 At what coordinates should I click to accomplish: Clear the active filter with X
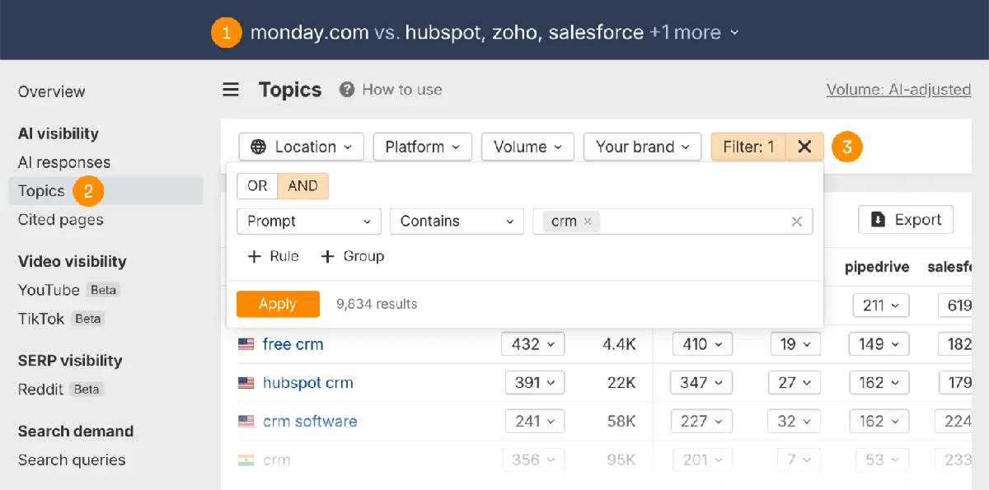point(805,147)
